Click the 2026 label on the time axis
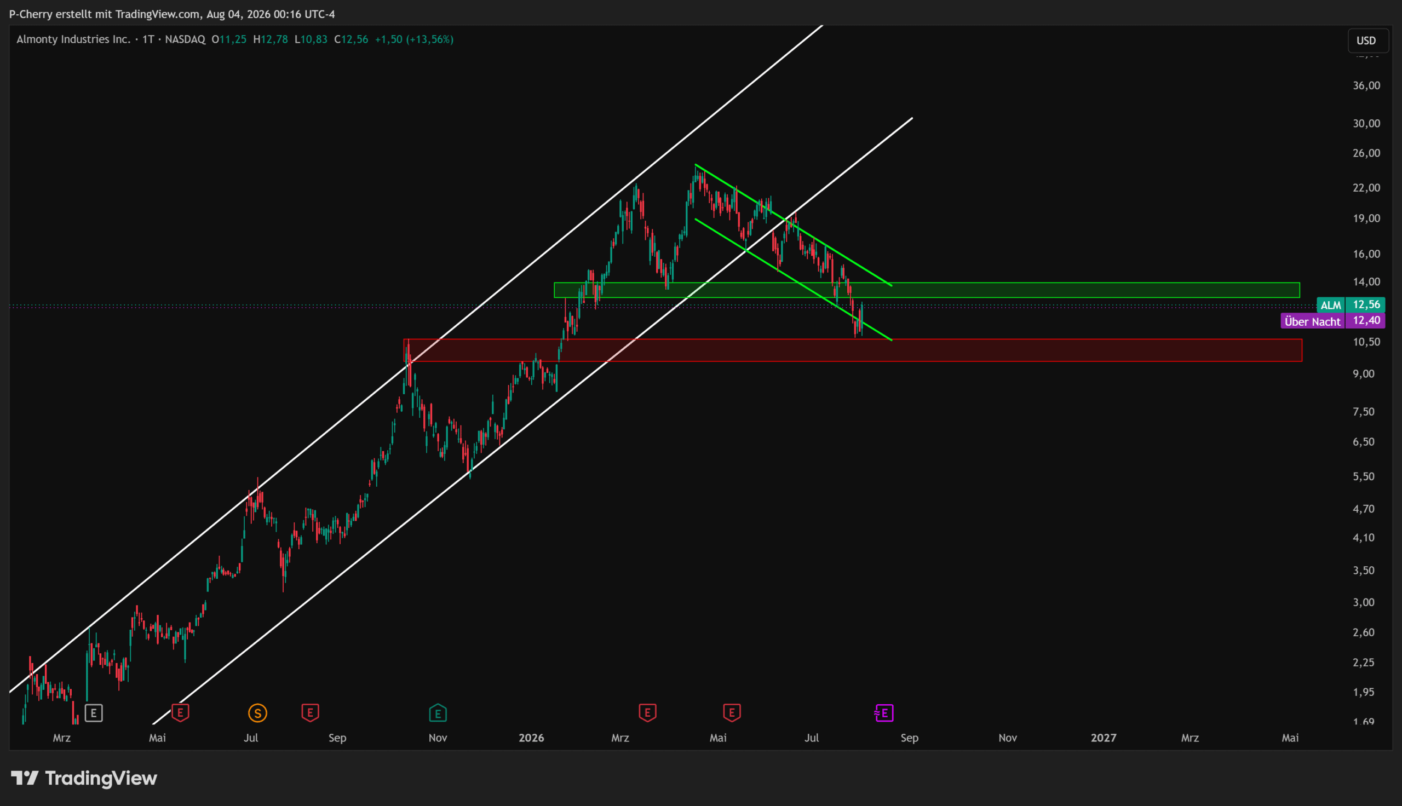This screenshot has width=1402, height=806. (531, 738)
